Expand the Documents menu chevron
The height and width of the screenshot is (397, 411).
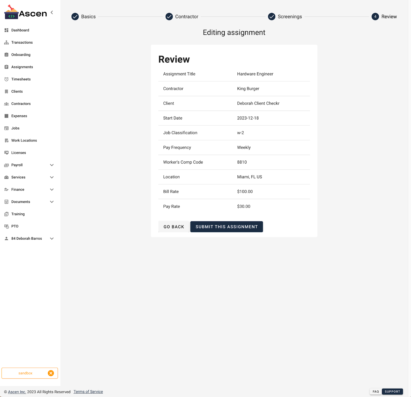coord(52,202)
